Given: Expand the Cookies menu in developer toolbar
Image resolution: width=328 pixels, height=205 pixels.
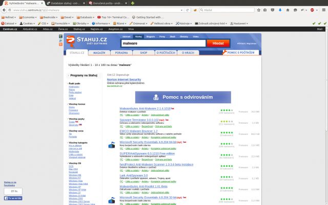Looking at the screenshot, I should [29, 23].
